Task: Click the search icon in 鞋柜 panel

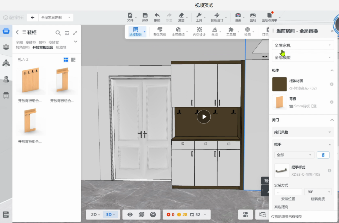Action: (x=58, y=33)
